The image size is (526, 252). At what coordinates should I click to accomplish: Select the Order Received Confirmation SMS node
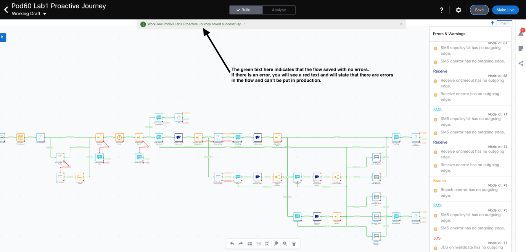pyautogui.click(x=159, y=118)
